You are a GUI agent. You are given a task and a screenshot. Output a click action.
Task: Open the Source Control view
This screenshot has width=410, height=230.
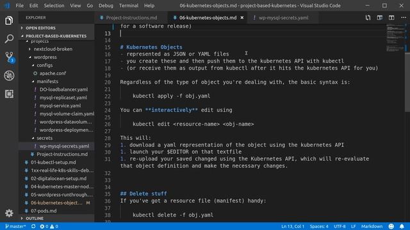pyautogui.click(x=10, y=57)
